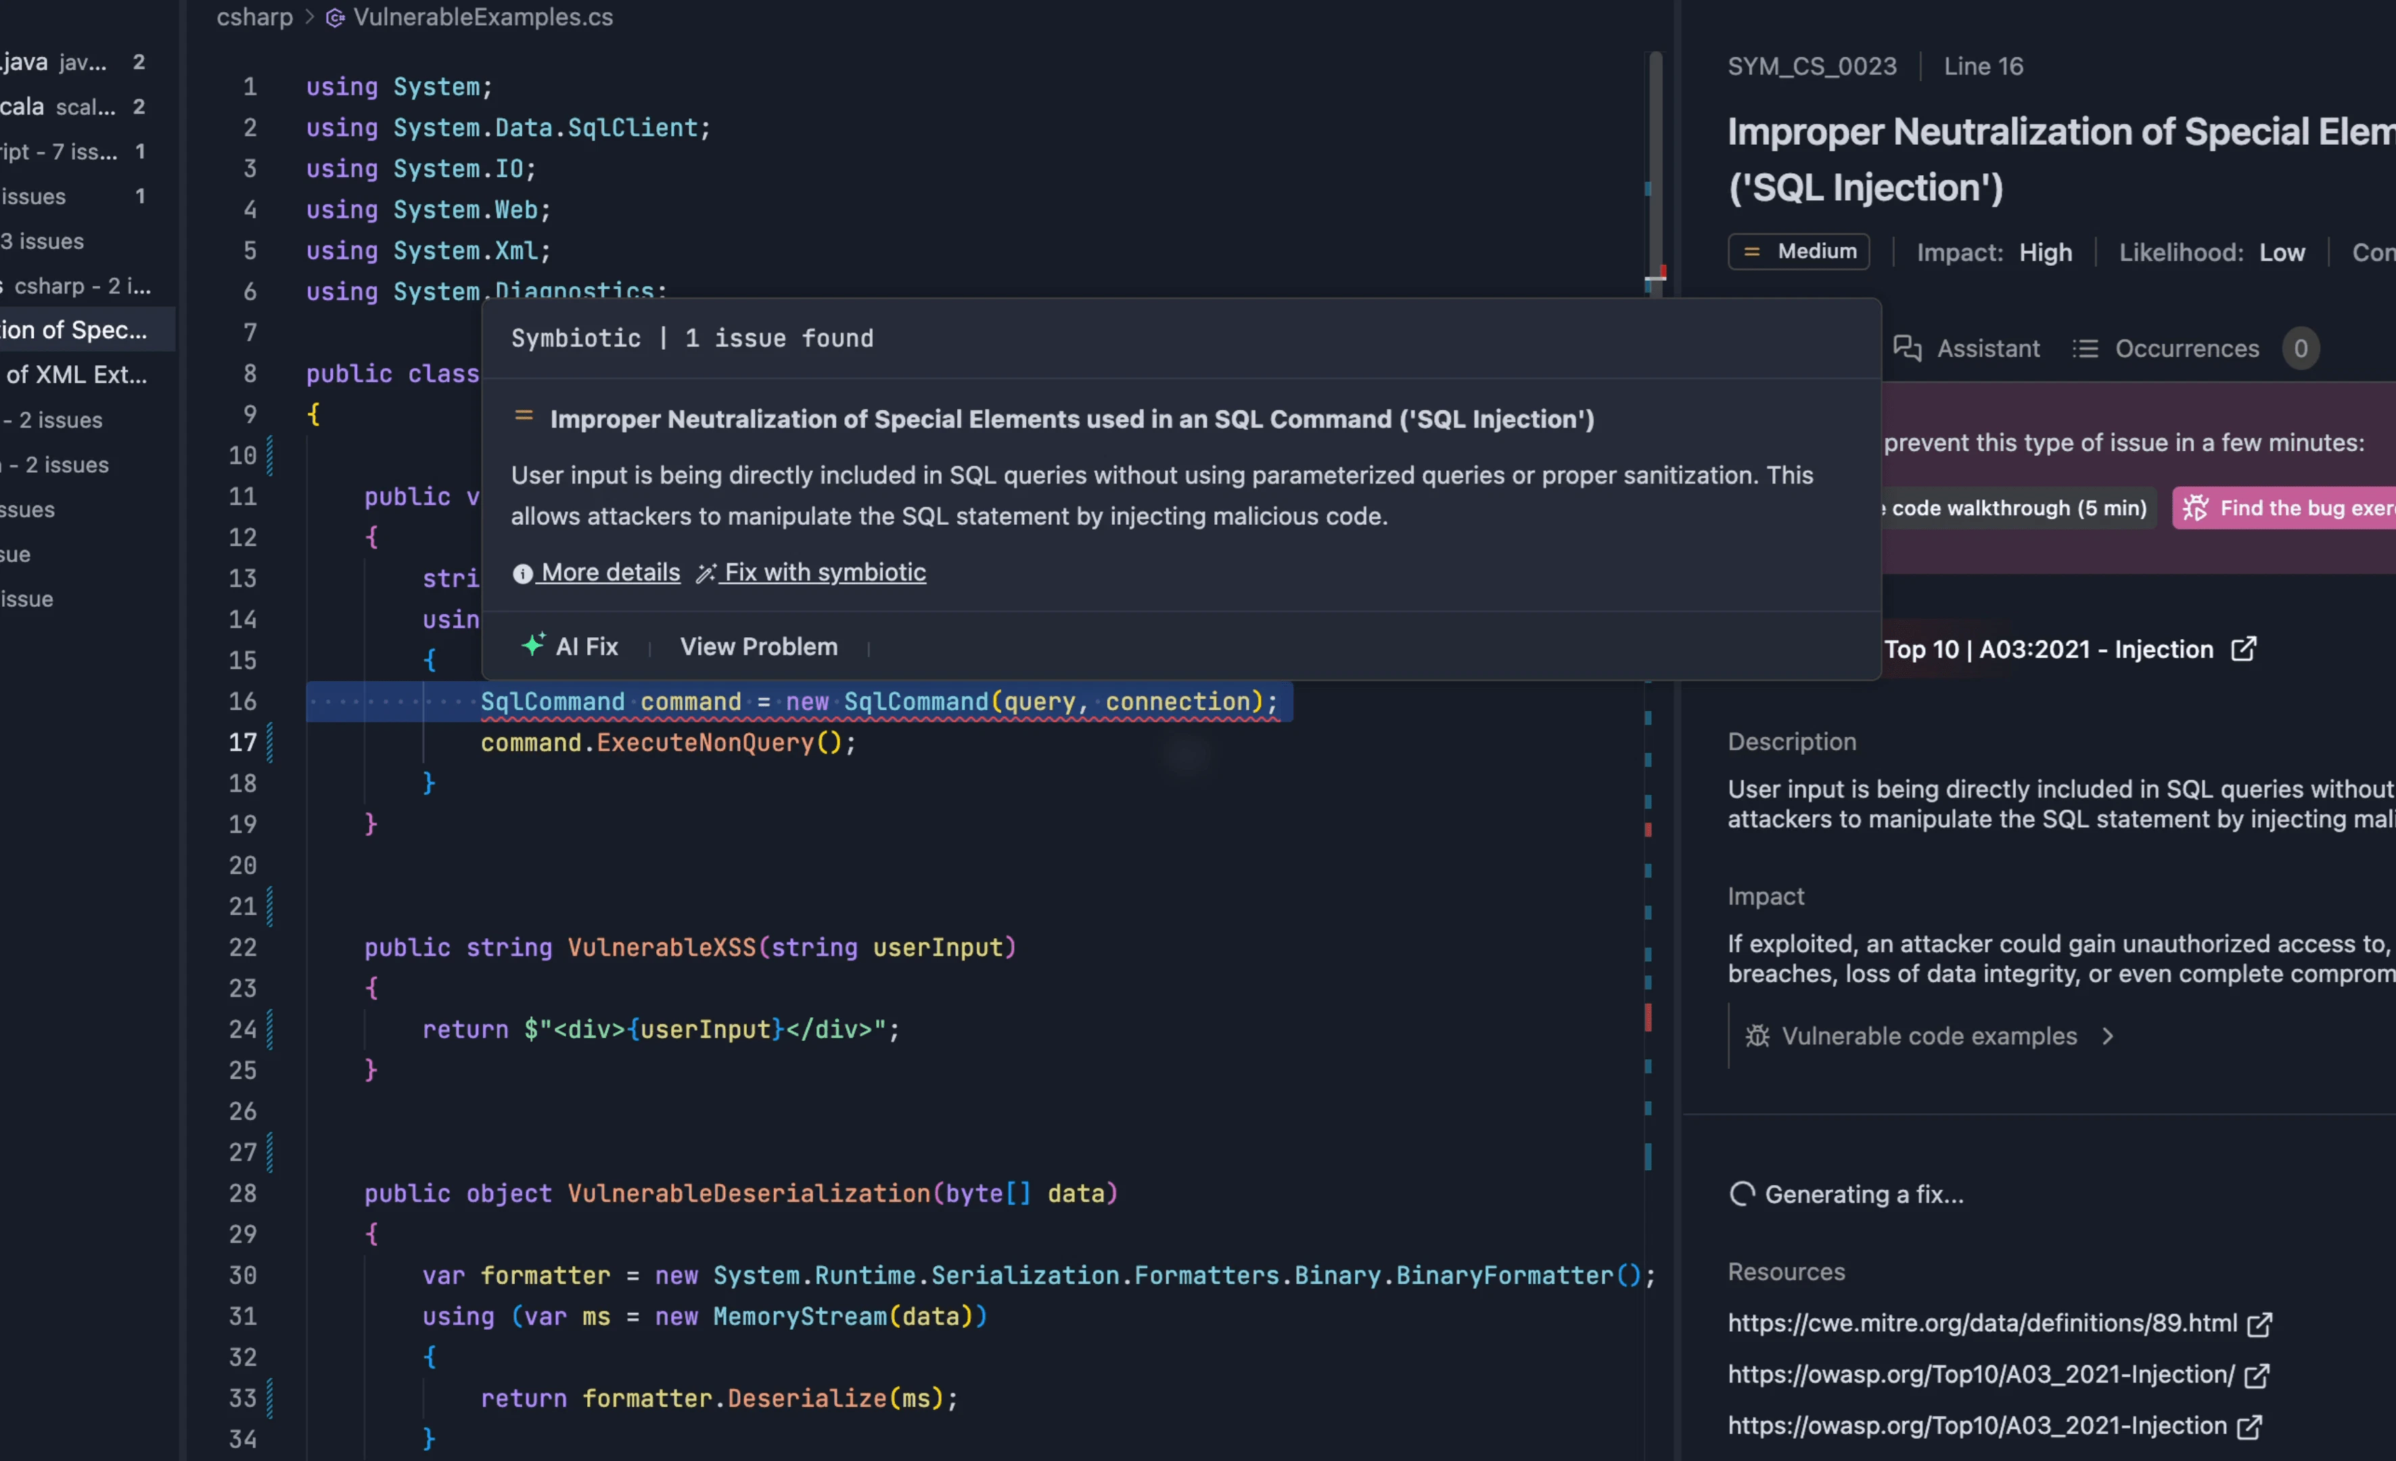Viewport: 2396px width, 1461px height.
Task: Click the chevron after Vulnerable code examples
Action: pos(2107,1036)
